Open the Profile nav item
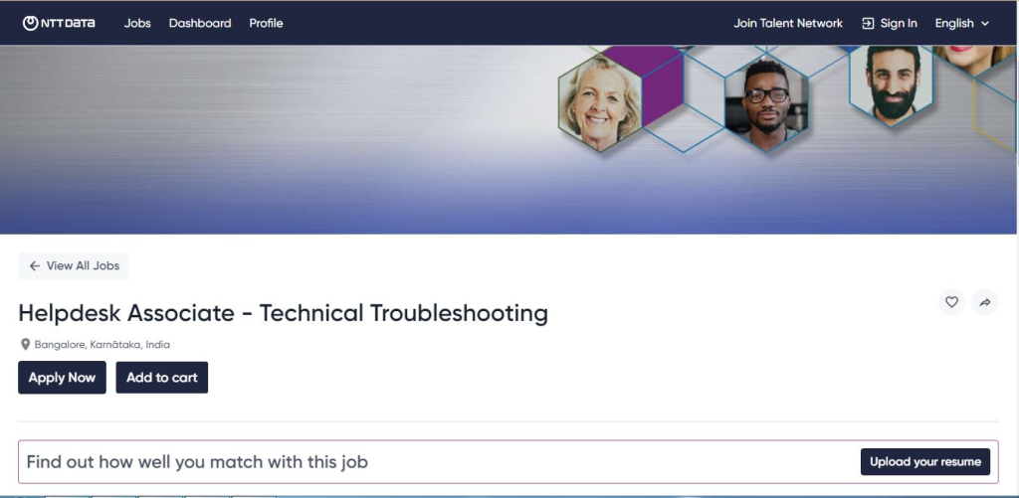Image resolution: width=1019 pixels, height=498 pixels. 266,24
